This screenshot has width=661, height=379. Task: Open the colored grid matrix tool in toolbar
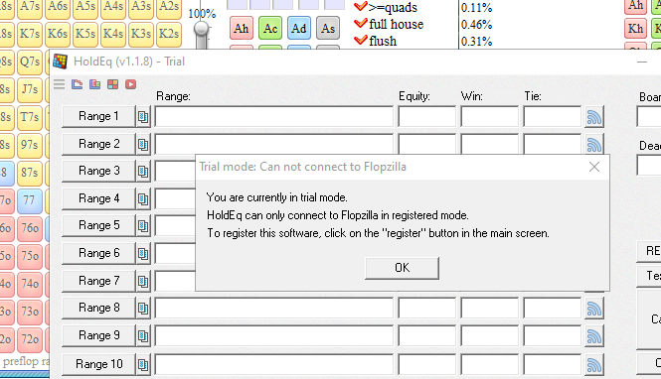click(113, 84)
